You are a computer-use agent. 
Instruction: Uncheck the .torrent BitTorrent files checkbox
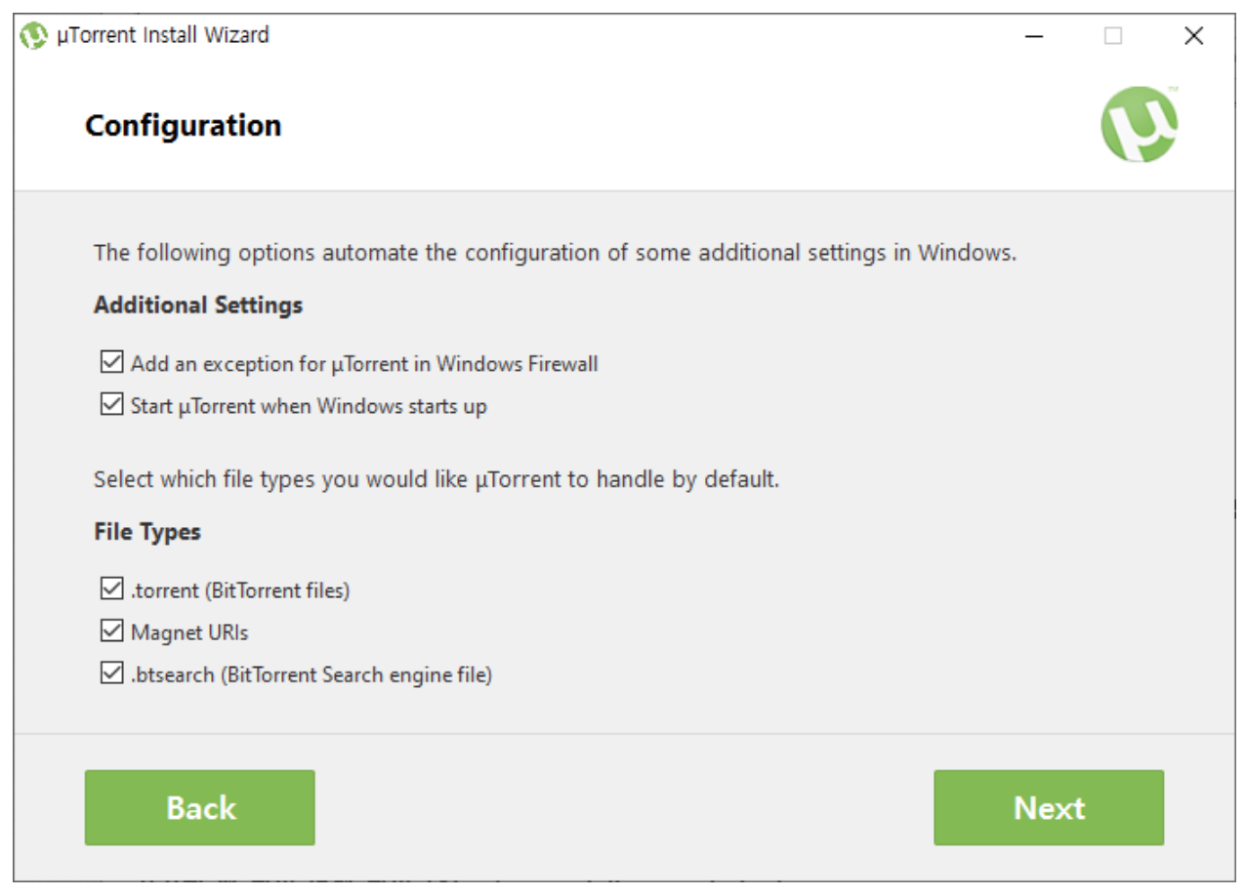[110, 590]
